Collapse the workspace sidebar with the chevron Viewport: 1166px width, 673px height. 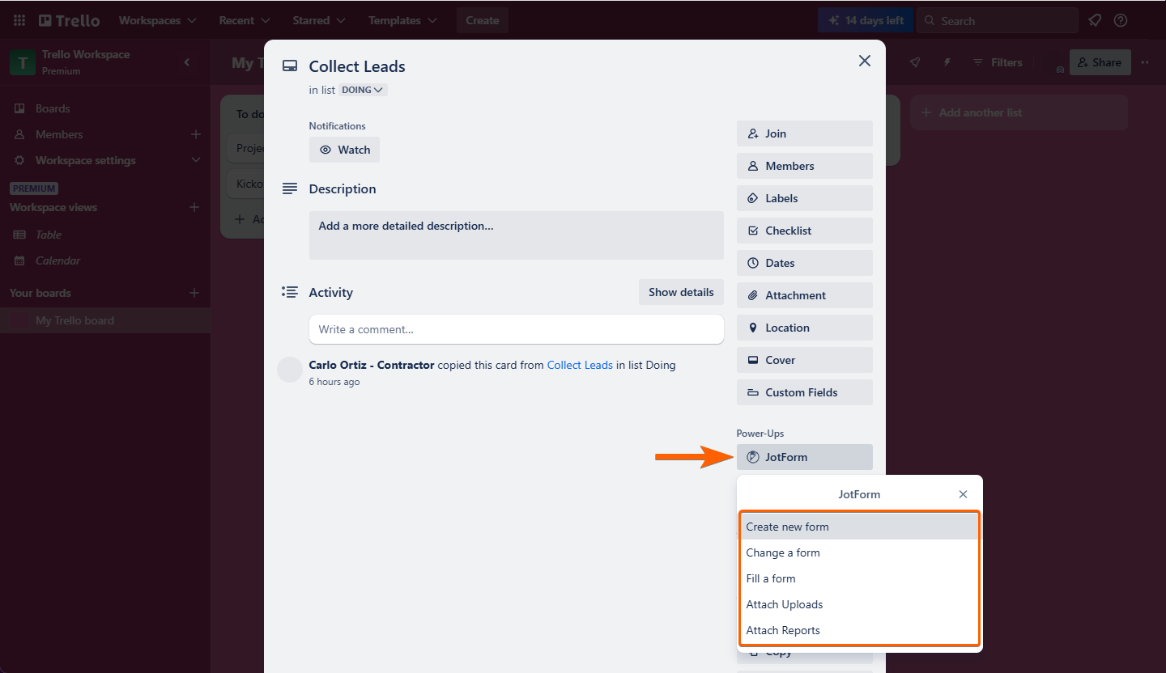[x=187, y=62]
